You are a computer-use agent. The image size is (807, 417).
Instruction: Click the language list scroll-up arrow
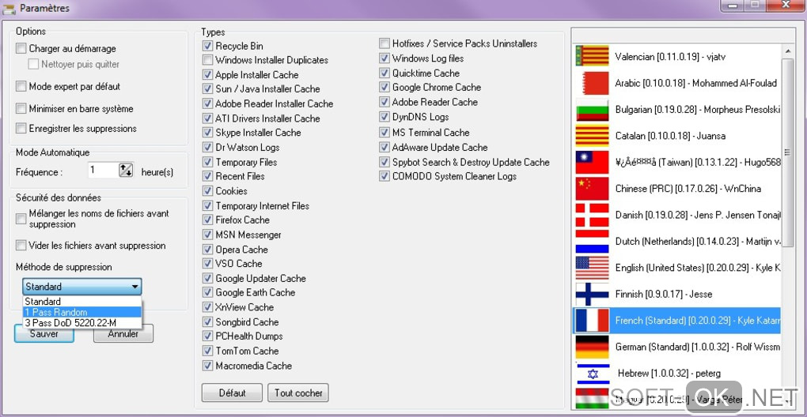(787, 51)
